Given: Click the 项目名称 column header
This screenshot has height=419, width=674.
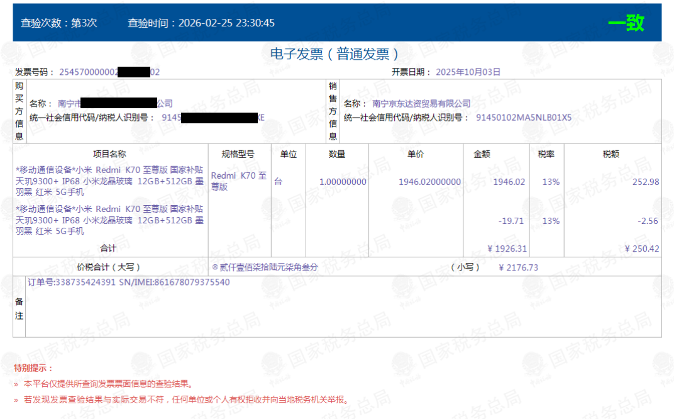Looking at the screenshot, I should pyautogui.click(x=109, y=154).
